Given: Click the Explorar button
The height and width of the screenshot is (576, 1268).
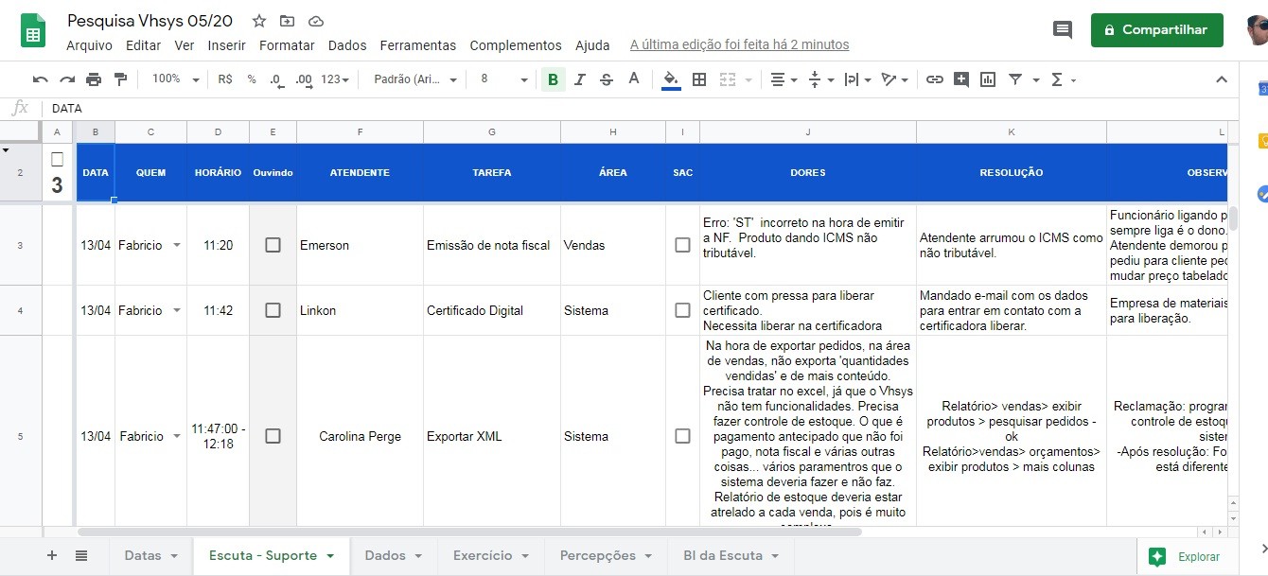Looking at the screenshot, I should pyautogui.click(x=1186, y=557).
